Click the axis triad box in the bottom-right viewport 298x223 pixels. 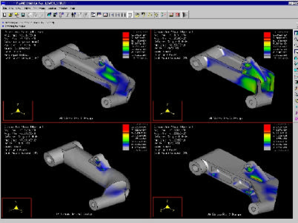point(168,207)
